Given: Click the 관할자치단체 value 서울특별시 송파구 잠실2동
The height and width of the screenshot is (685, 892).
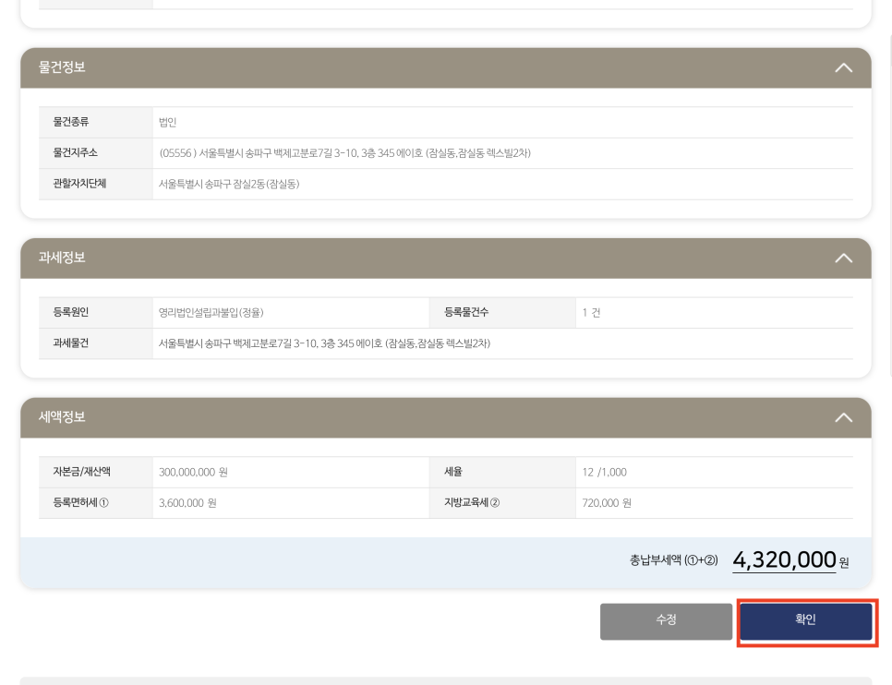Looking at the screenshot, I should tap(229, 184).
